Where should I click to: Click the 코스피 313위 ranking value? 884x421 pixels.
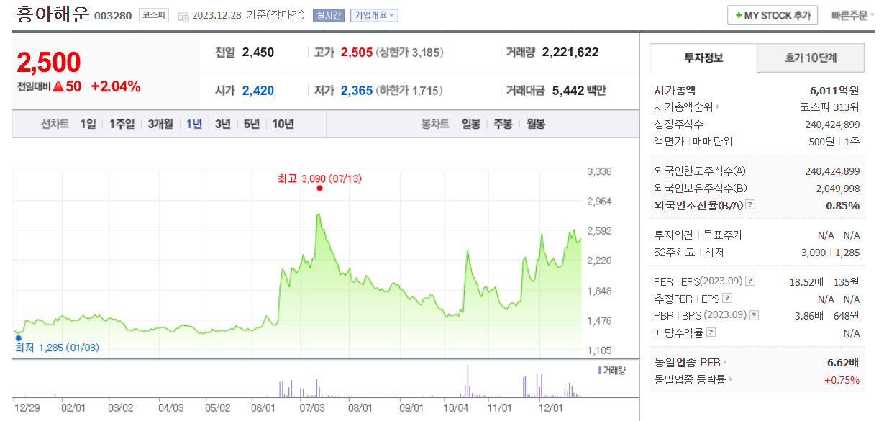click(x=830, y=107)
